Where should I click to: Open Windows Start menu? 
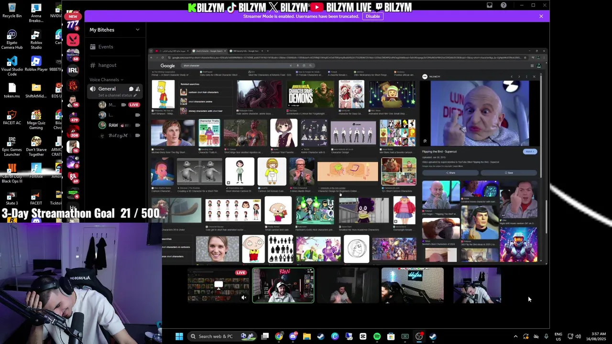click(179, 336)
